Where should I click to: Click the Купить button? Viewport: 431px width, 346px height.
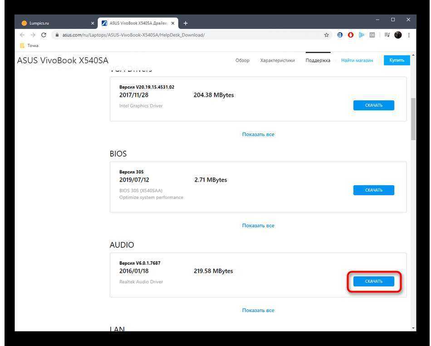pos(397,60)
